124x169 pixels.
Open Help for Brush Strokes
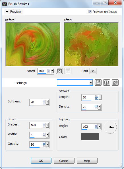(87, 161)
